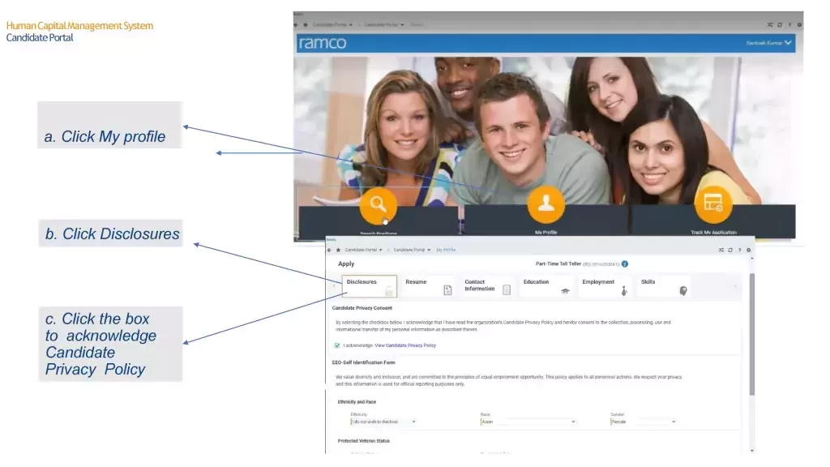Screen dimensions: 830x467
Task: Click the Apply window vertical scrollbar thumb
Action: 751,333
